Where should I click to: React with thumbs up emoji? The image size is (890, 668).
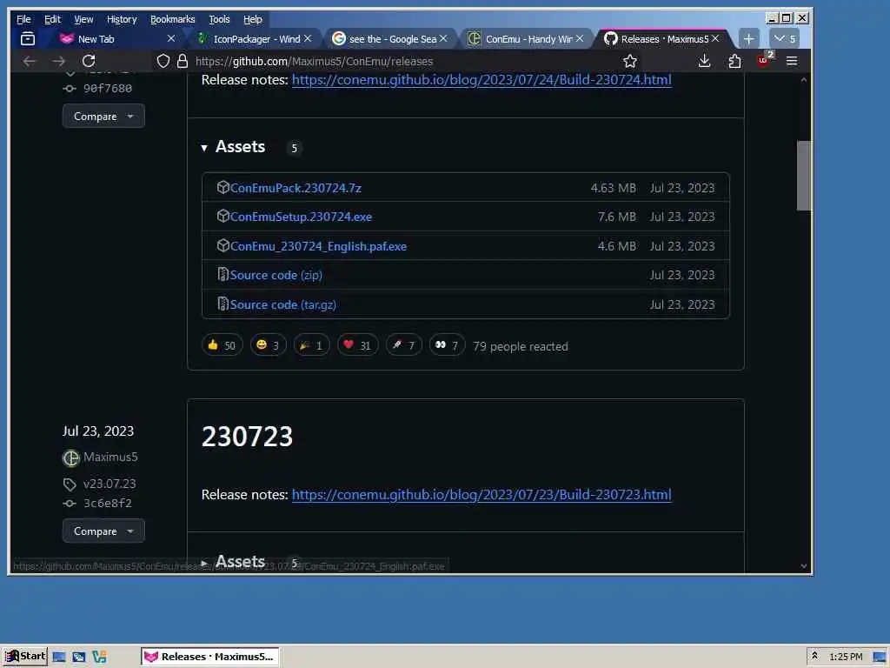coord(222,344)
